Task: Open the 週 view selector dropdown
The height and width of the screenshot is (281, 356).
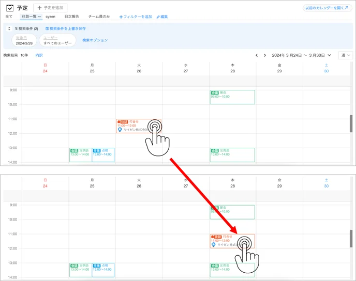Action: (x=346, y=55)
